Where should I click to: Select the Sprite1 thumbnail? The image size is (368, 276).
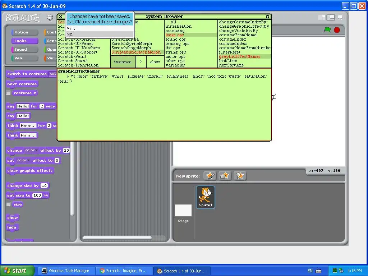pyautogui.click(x=205, y=197)
